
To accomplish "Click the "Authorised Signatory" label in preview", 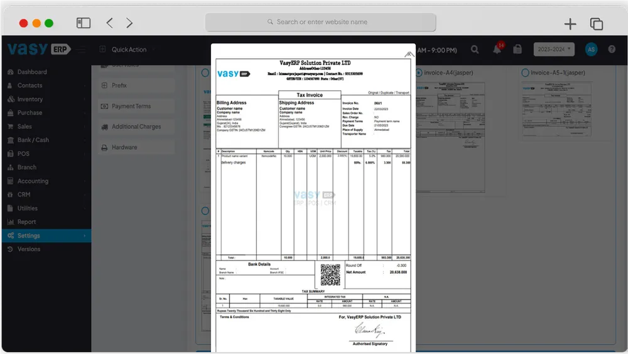I will 370,343.
